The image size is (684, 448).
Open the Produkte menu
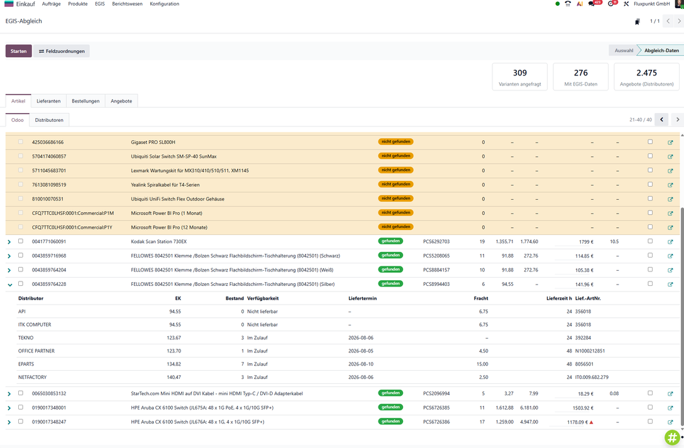click(78, 4)
